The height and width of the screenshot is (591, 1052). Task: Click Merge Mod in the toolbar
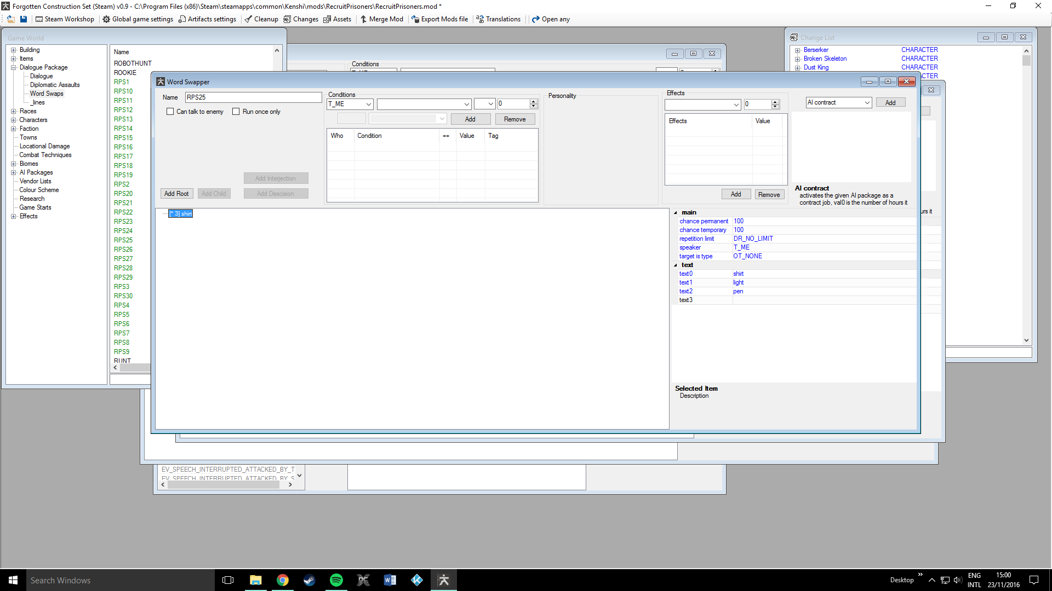point(381,19)
